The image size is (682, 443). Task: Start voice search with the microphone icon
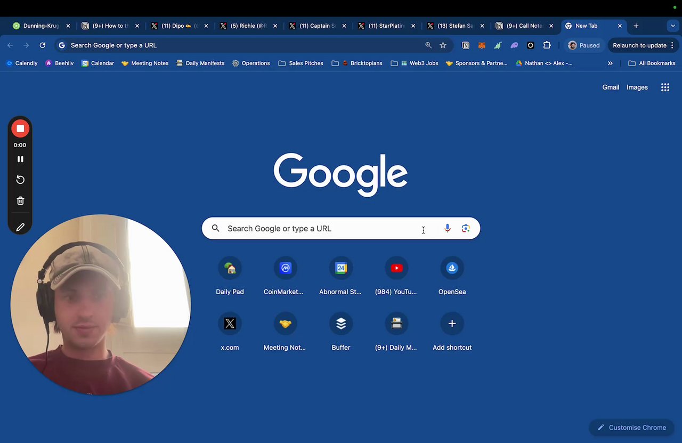point(448,228)
